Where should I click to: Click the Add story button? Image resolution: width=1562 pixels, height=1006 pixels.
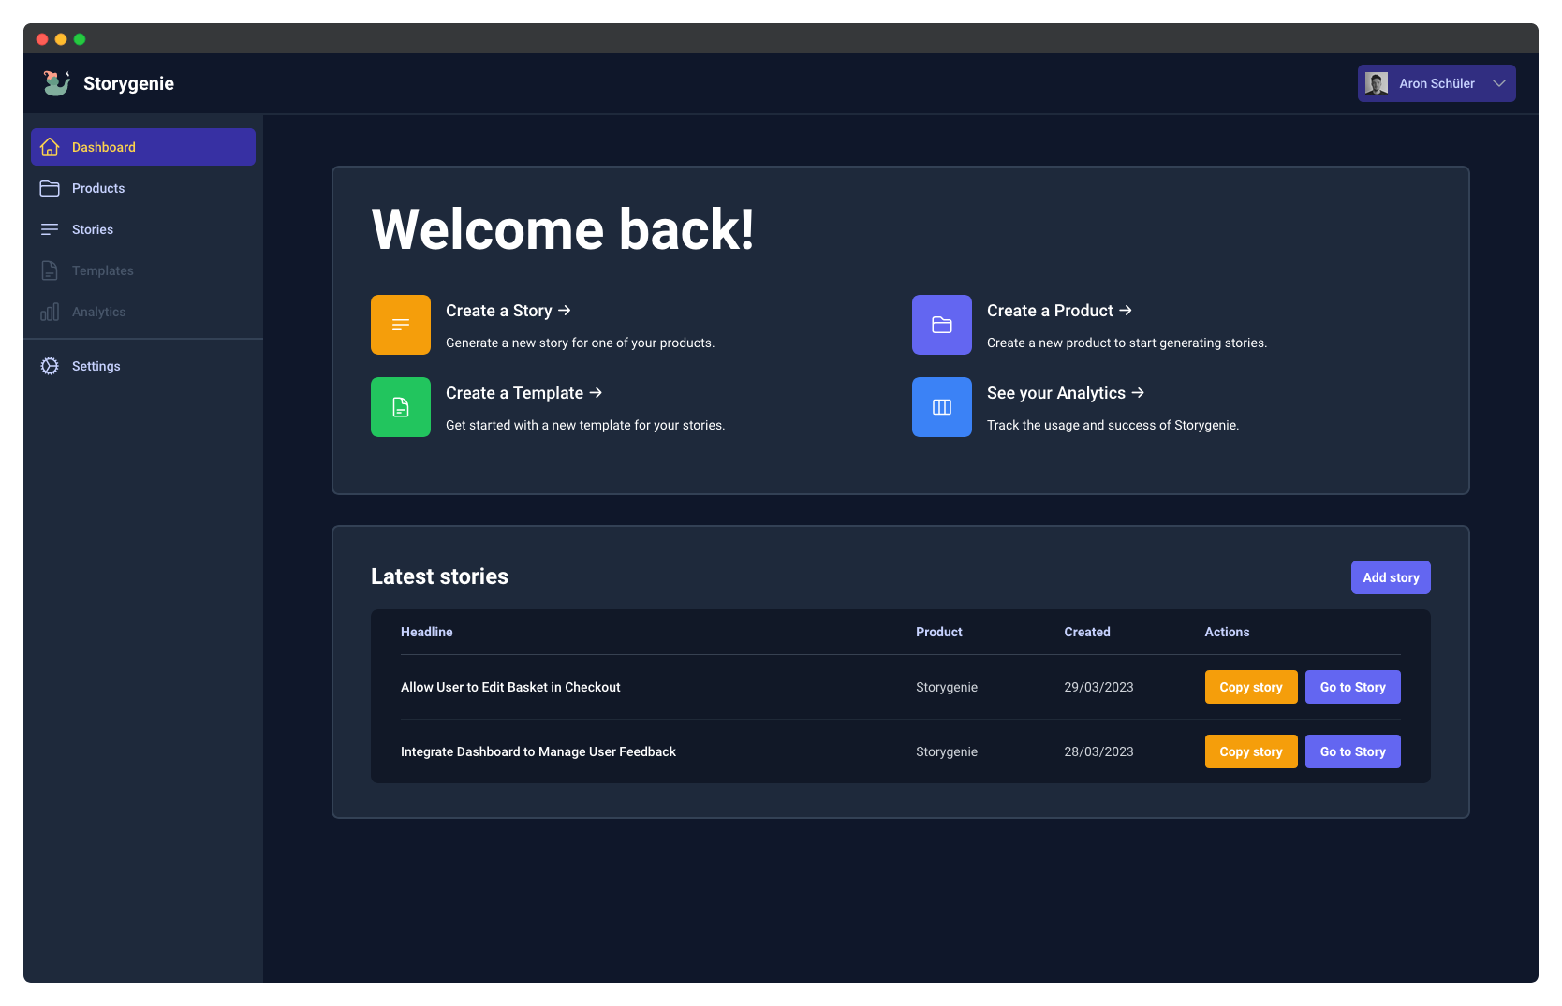click(1391, 577)
